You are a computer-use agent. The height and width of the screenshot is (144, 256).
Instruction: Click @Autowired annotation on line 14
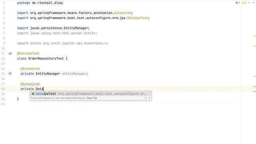click(30, 68)
